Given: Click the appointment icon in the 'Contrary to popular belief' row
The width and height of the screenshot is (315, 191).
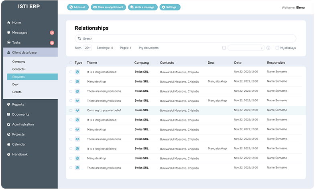Looking at the screenshot, I should 77,110.
